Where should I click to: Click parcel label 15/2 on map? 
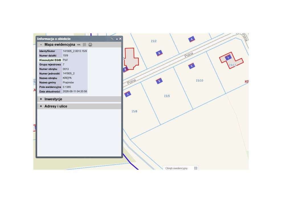pos(154,41)
